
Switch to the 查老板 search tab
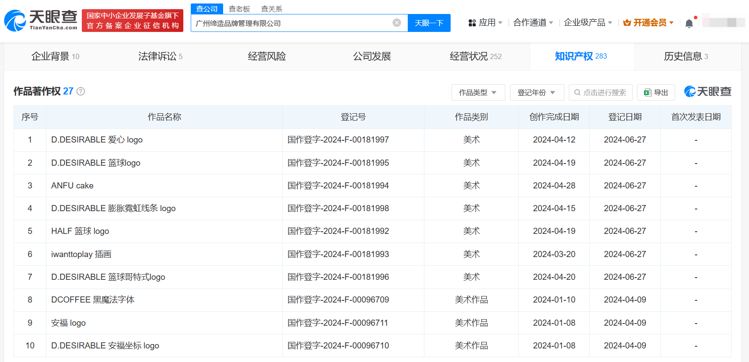[x=239, y=9]
